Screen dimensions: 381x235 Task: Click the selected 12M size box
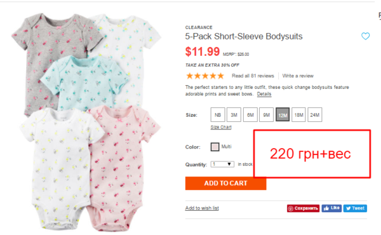[283, 115]
